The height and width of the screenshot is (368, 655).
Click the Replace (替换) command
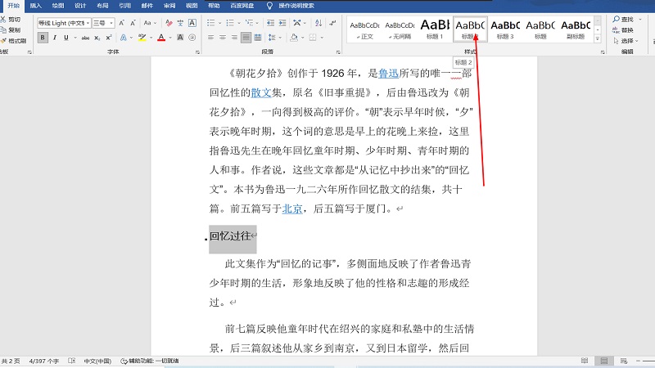(622, 29)
